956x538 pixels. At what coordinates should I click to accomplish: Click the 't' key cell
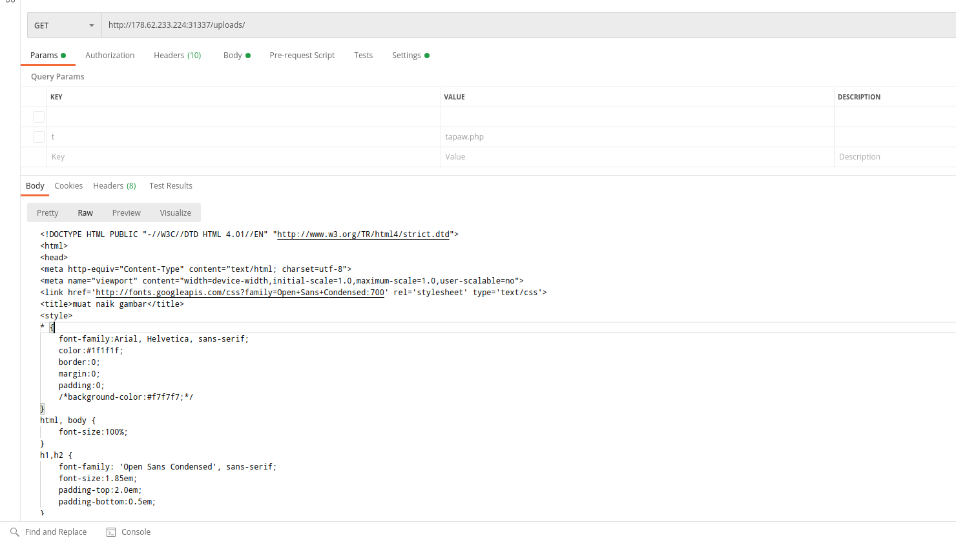point(244,137)
